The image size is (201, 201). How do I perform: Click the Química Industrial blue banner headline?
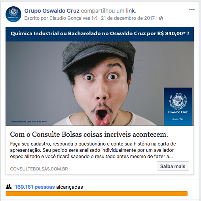[100, 34]
